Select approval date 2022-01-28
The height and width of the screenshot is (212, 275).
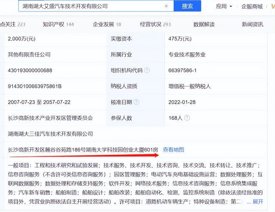coord(182,102)
